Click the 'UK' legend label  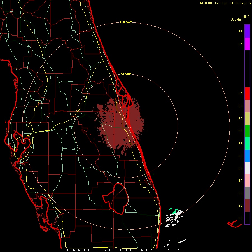[241, 44]
